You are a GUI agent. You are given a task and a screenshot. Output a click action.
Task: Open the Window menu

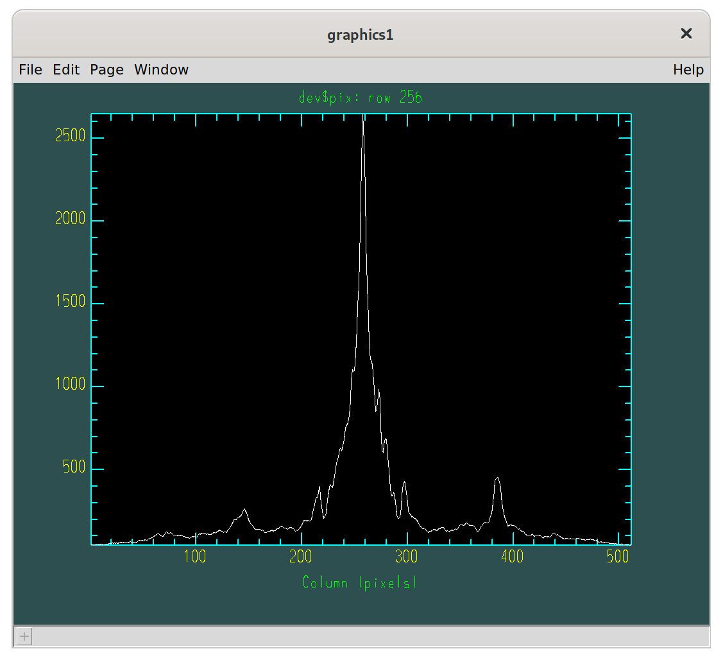161,69
